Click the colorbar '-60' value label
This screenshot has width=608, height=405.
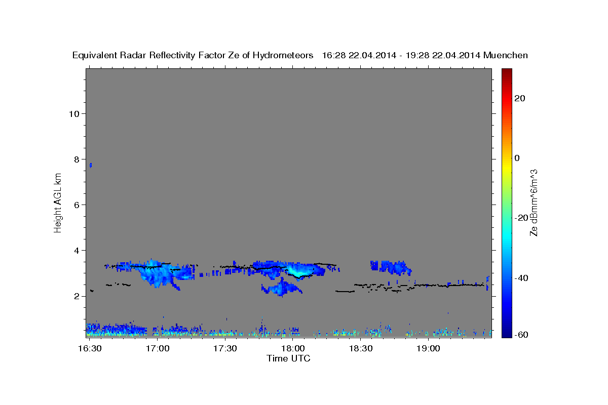[x=521, y=335]
